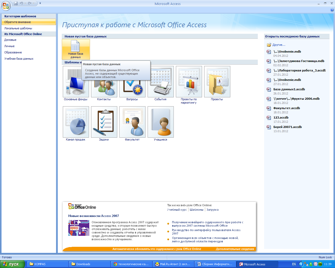Click the Redo icon in Quick Access toolbar
335x268 pixels.
(30, 3)
